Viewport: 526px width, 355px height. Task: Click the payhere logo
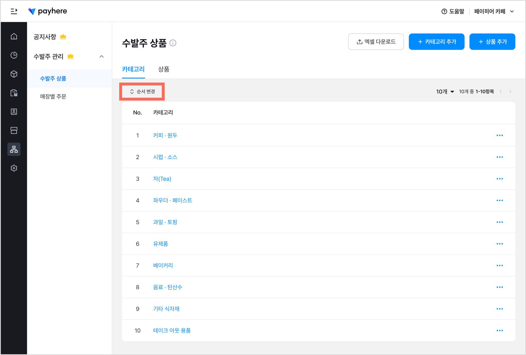click(48, 11)
